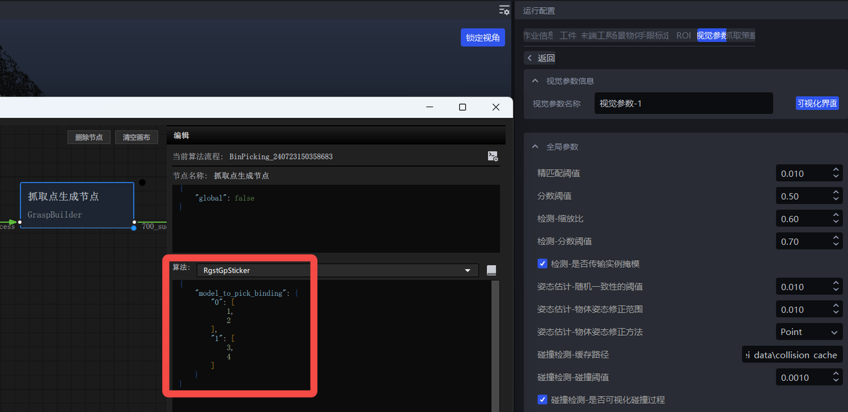
Task: Toggle 碰撞检测-是否可视化碰撞过程 checkbox
Action: tap(543, 399)
